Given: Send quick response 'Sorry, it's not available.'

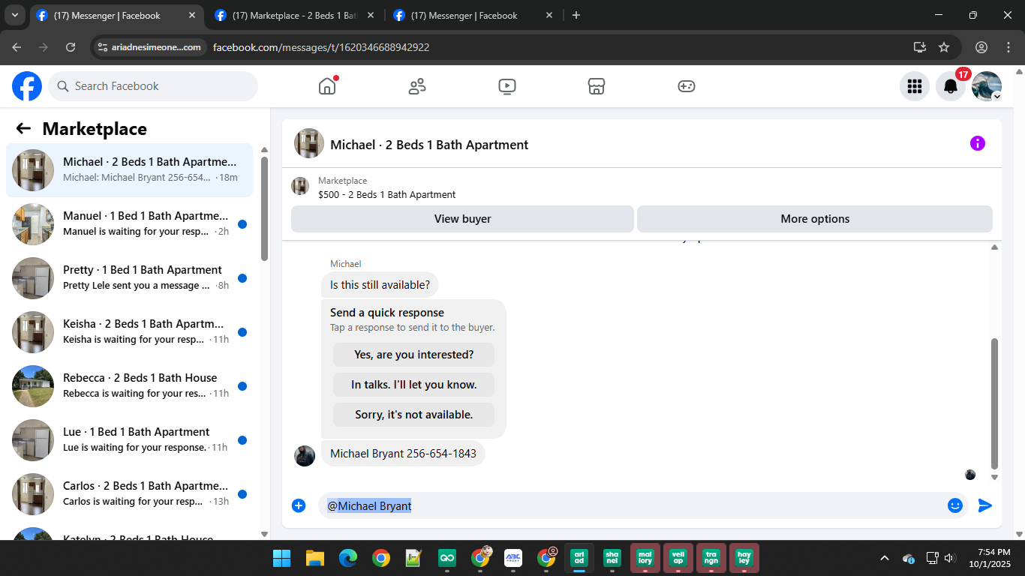Looking at the screenshot, I should click(414, 415).
